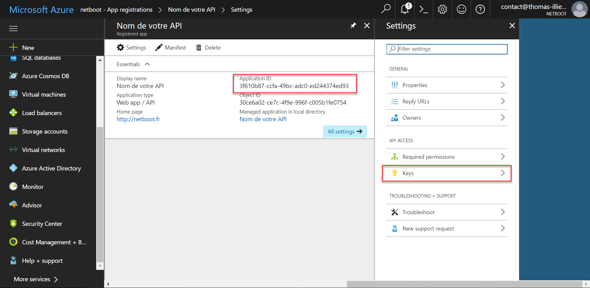Screen dimensions: 590x288
Task: Click the Settings breadcrumb
Action: pos(242,10)
